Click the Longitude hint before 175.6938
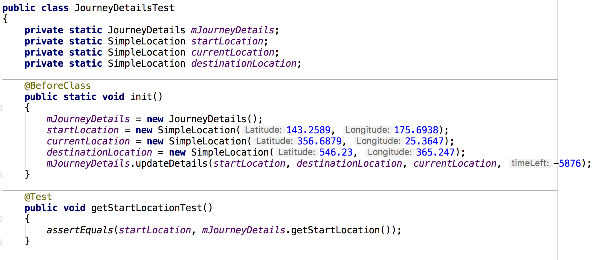 367,130
